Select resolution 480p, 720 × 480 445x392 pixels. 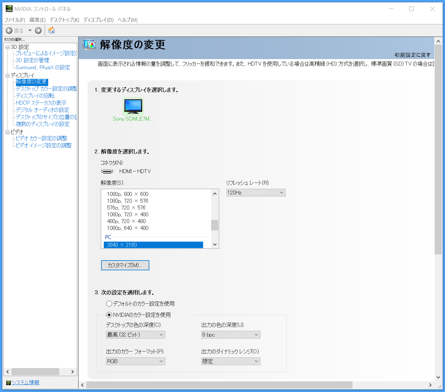(x=126, y=221)
